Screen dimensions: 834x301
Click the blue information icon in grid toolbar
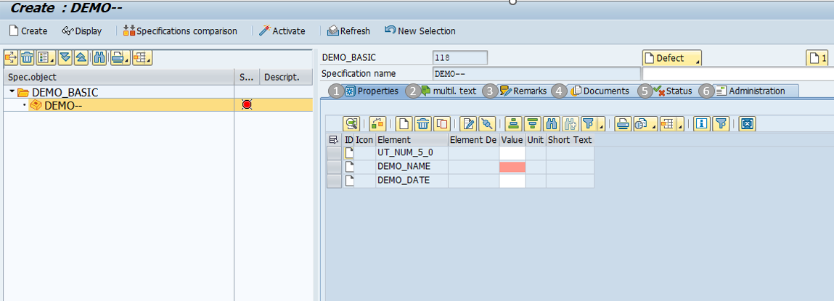pyautogui.click(x=701, y=124)
